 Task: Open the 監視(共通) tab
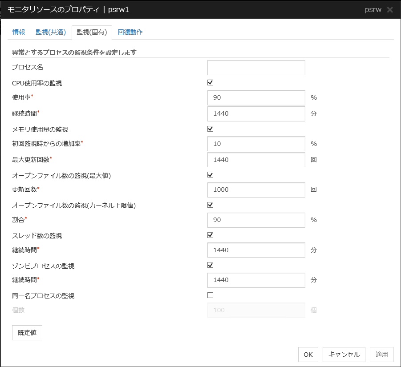(50, 32)
